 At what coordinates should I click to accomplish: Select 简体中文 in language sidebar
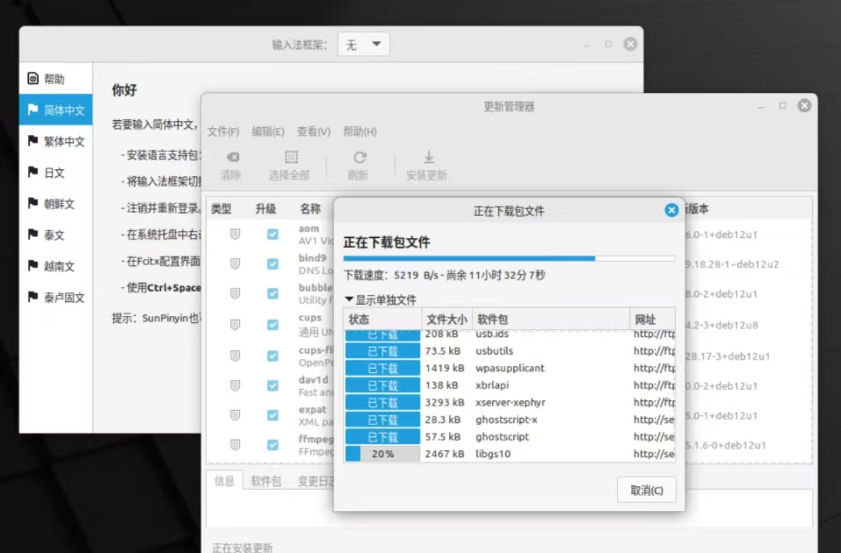55,110
